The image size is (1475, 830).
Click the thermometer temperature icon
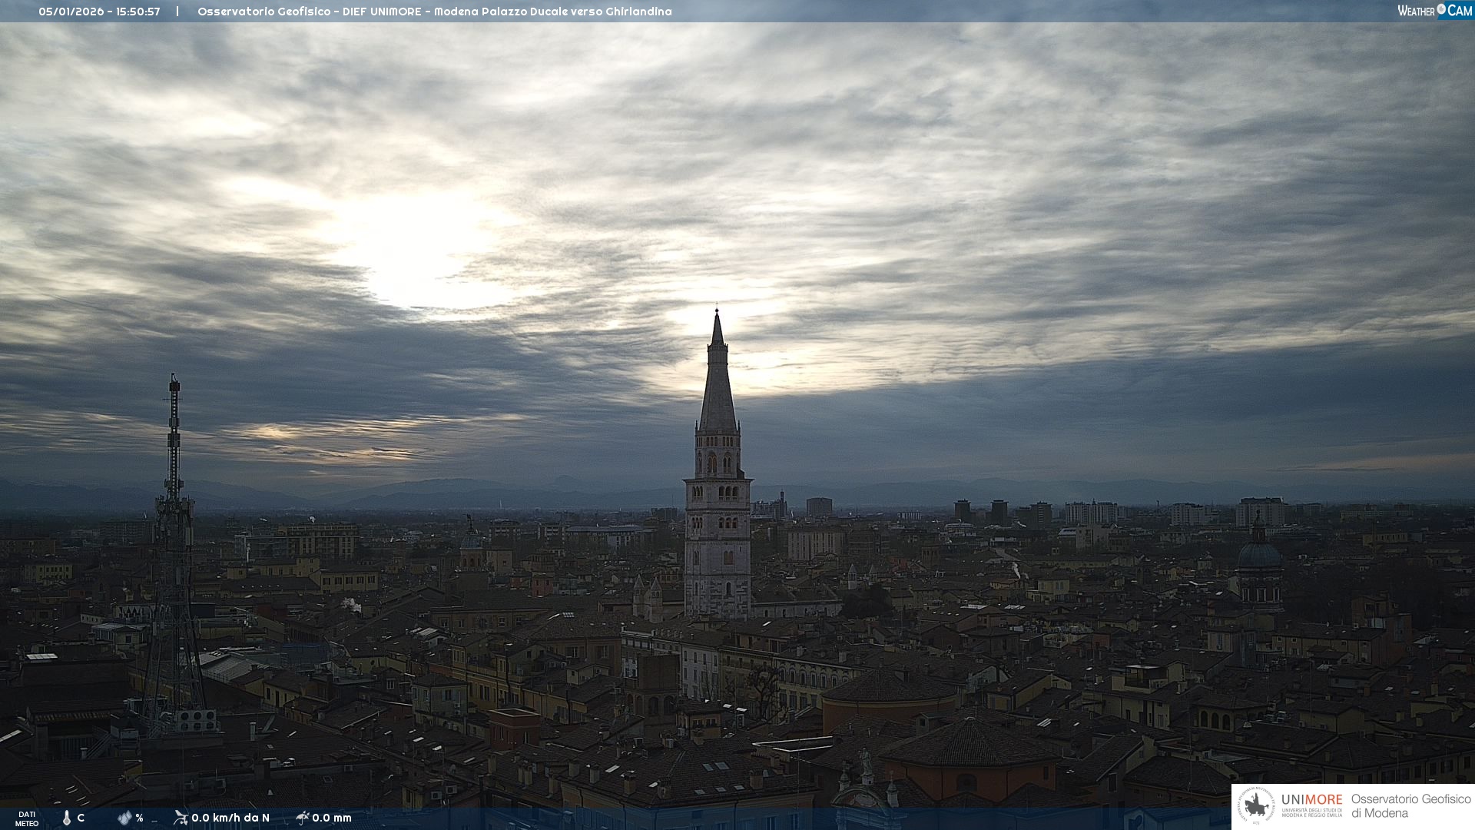pyautogui.click(x=67, y=818)
